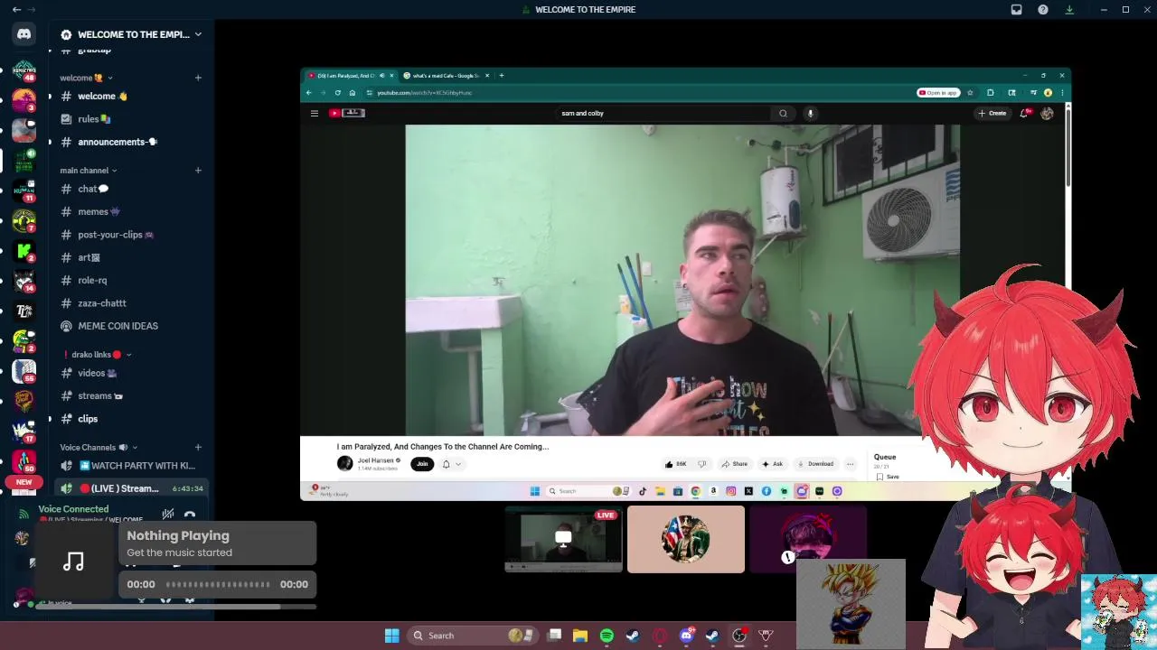Click the NEW unread mentions badge
The height and width of the screenshot is (650, 1157).
[x=24, y=482]
